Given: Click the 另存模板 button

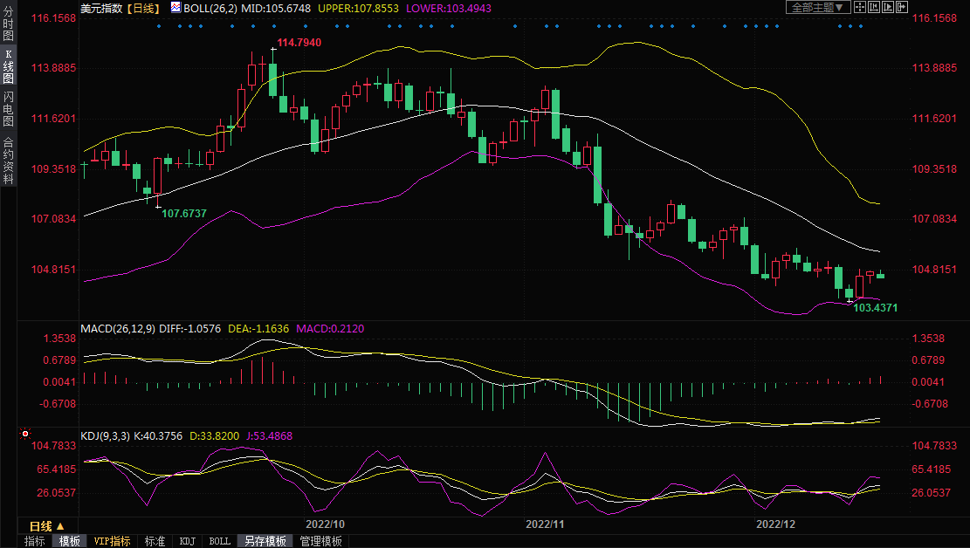Looking at the screenshot, I should click(x=265, y=541).
